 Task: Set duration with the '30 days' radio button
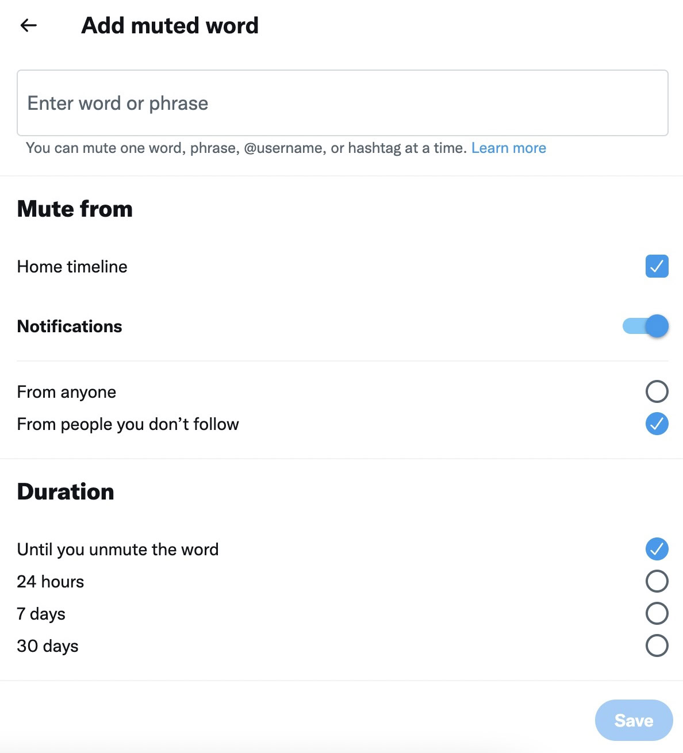pos(657,646)
